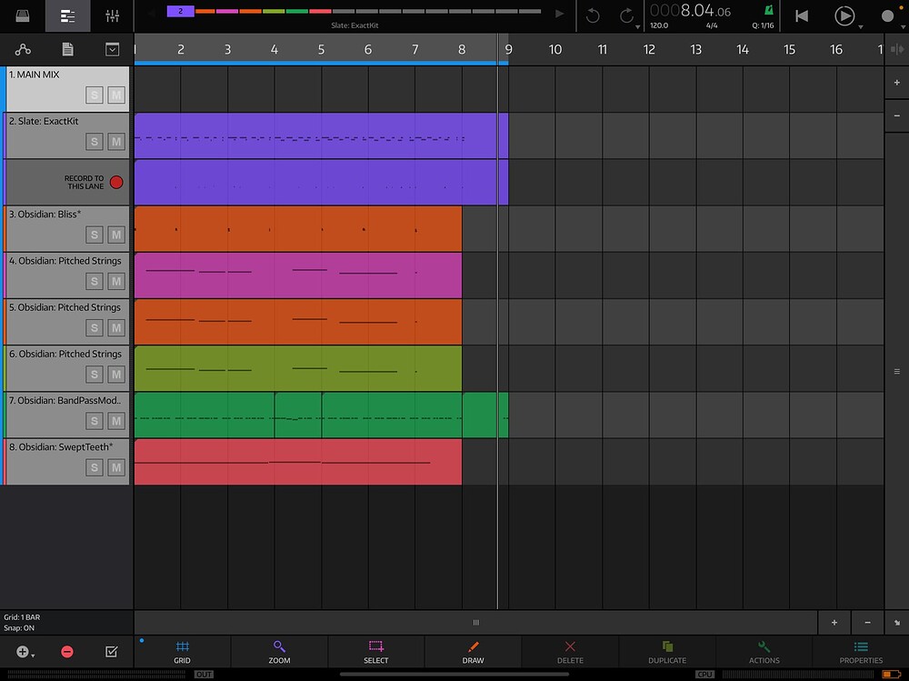Click bar 9 on timeline ruler

[x=508, y=50]
